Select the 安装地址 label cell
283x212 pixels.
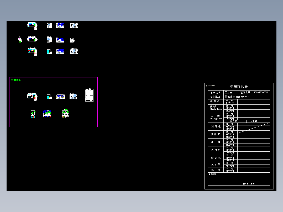(216, 97)
